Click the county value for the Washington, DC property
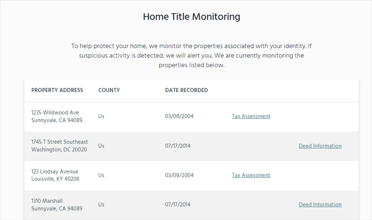The image size is (372, 220). (x=101, y=146)
